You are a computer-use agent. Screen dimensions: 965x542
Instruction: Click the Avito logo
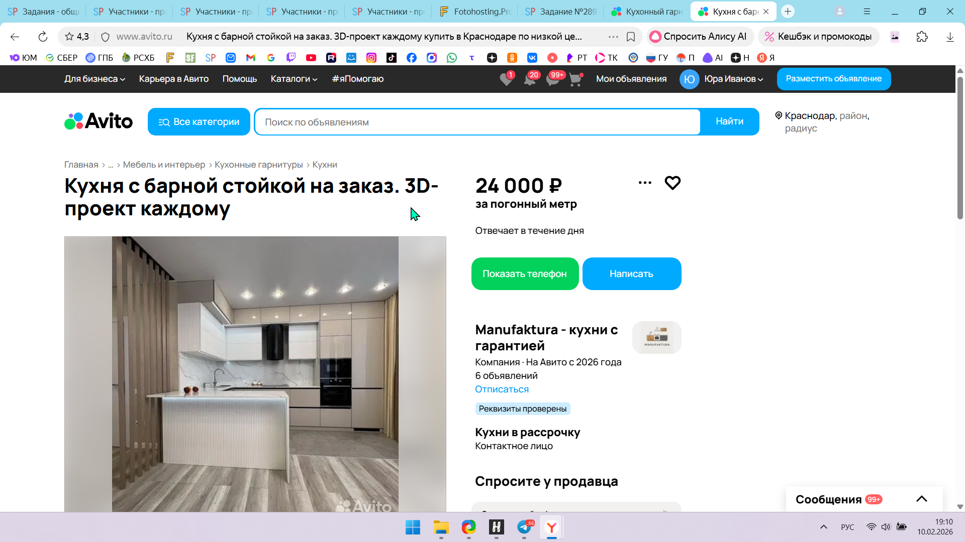[99, 121]
